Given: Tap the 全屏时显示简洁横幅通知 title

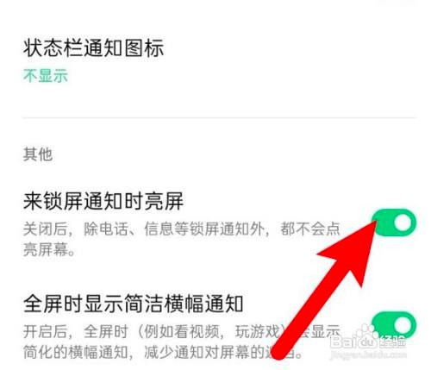Looking at the screenshot, I should click(134, 304).
